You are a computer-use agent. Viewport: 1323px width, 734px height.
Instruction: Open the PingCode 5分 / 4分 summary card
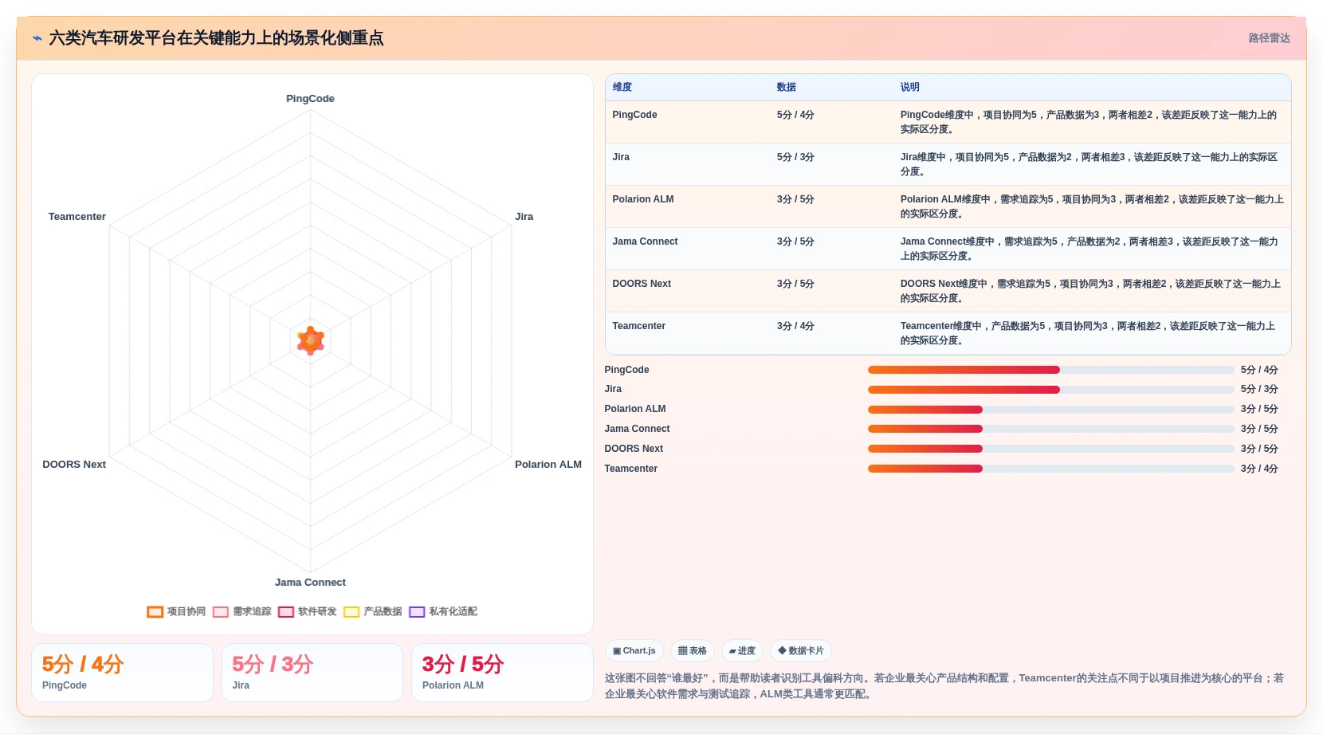[122, 673]
